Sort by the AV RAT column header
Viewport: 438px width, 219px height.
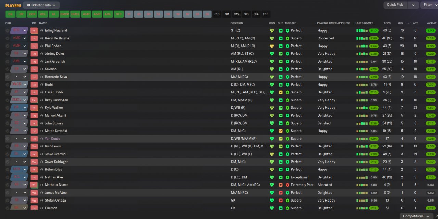(431, 23)
